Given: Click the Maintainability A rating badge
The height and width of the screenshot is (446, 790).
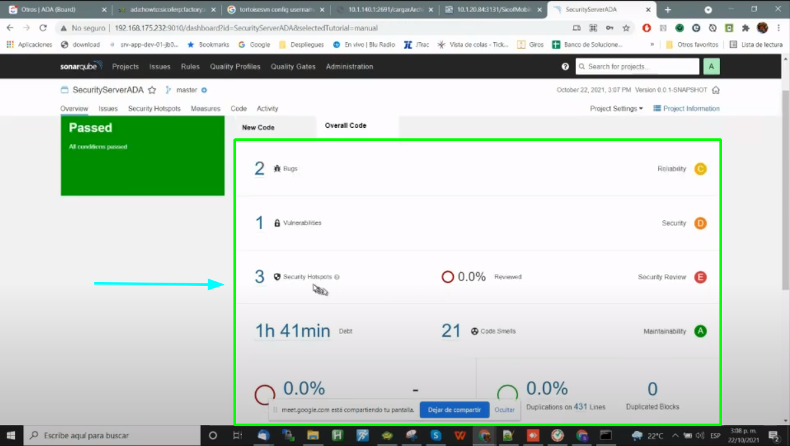Looking at the screenshot, I should tap(700, 331).
